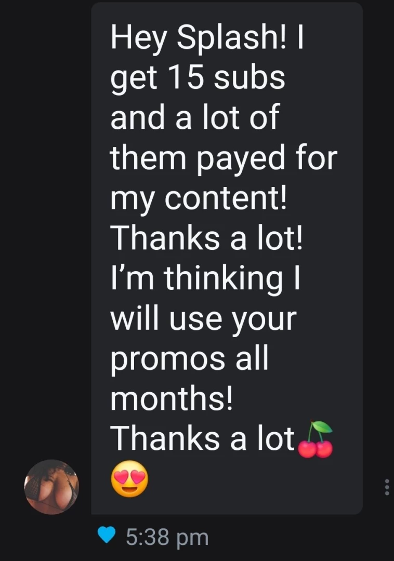Select the "get 15 subs" line

[x=198, y=78]
